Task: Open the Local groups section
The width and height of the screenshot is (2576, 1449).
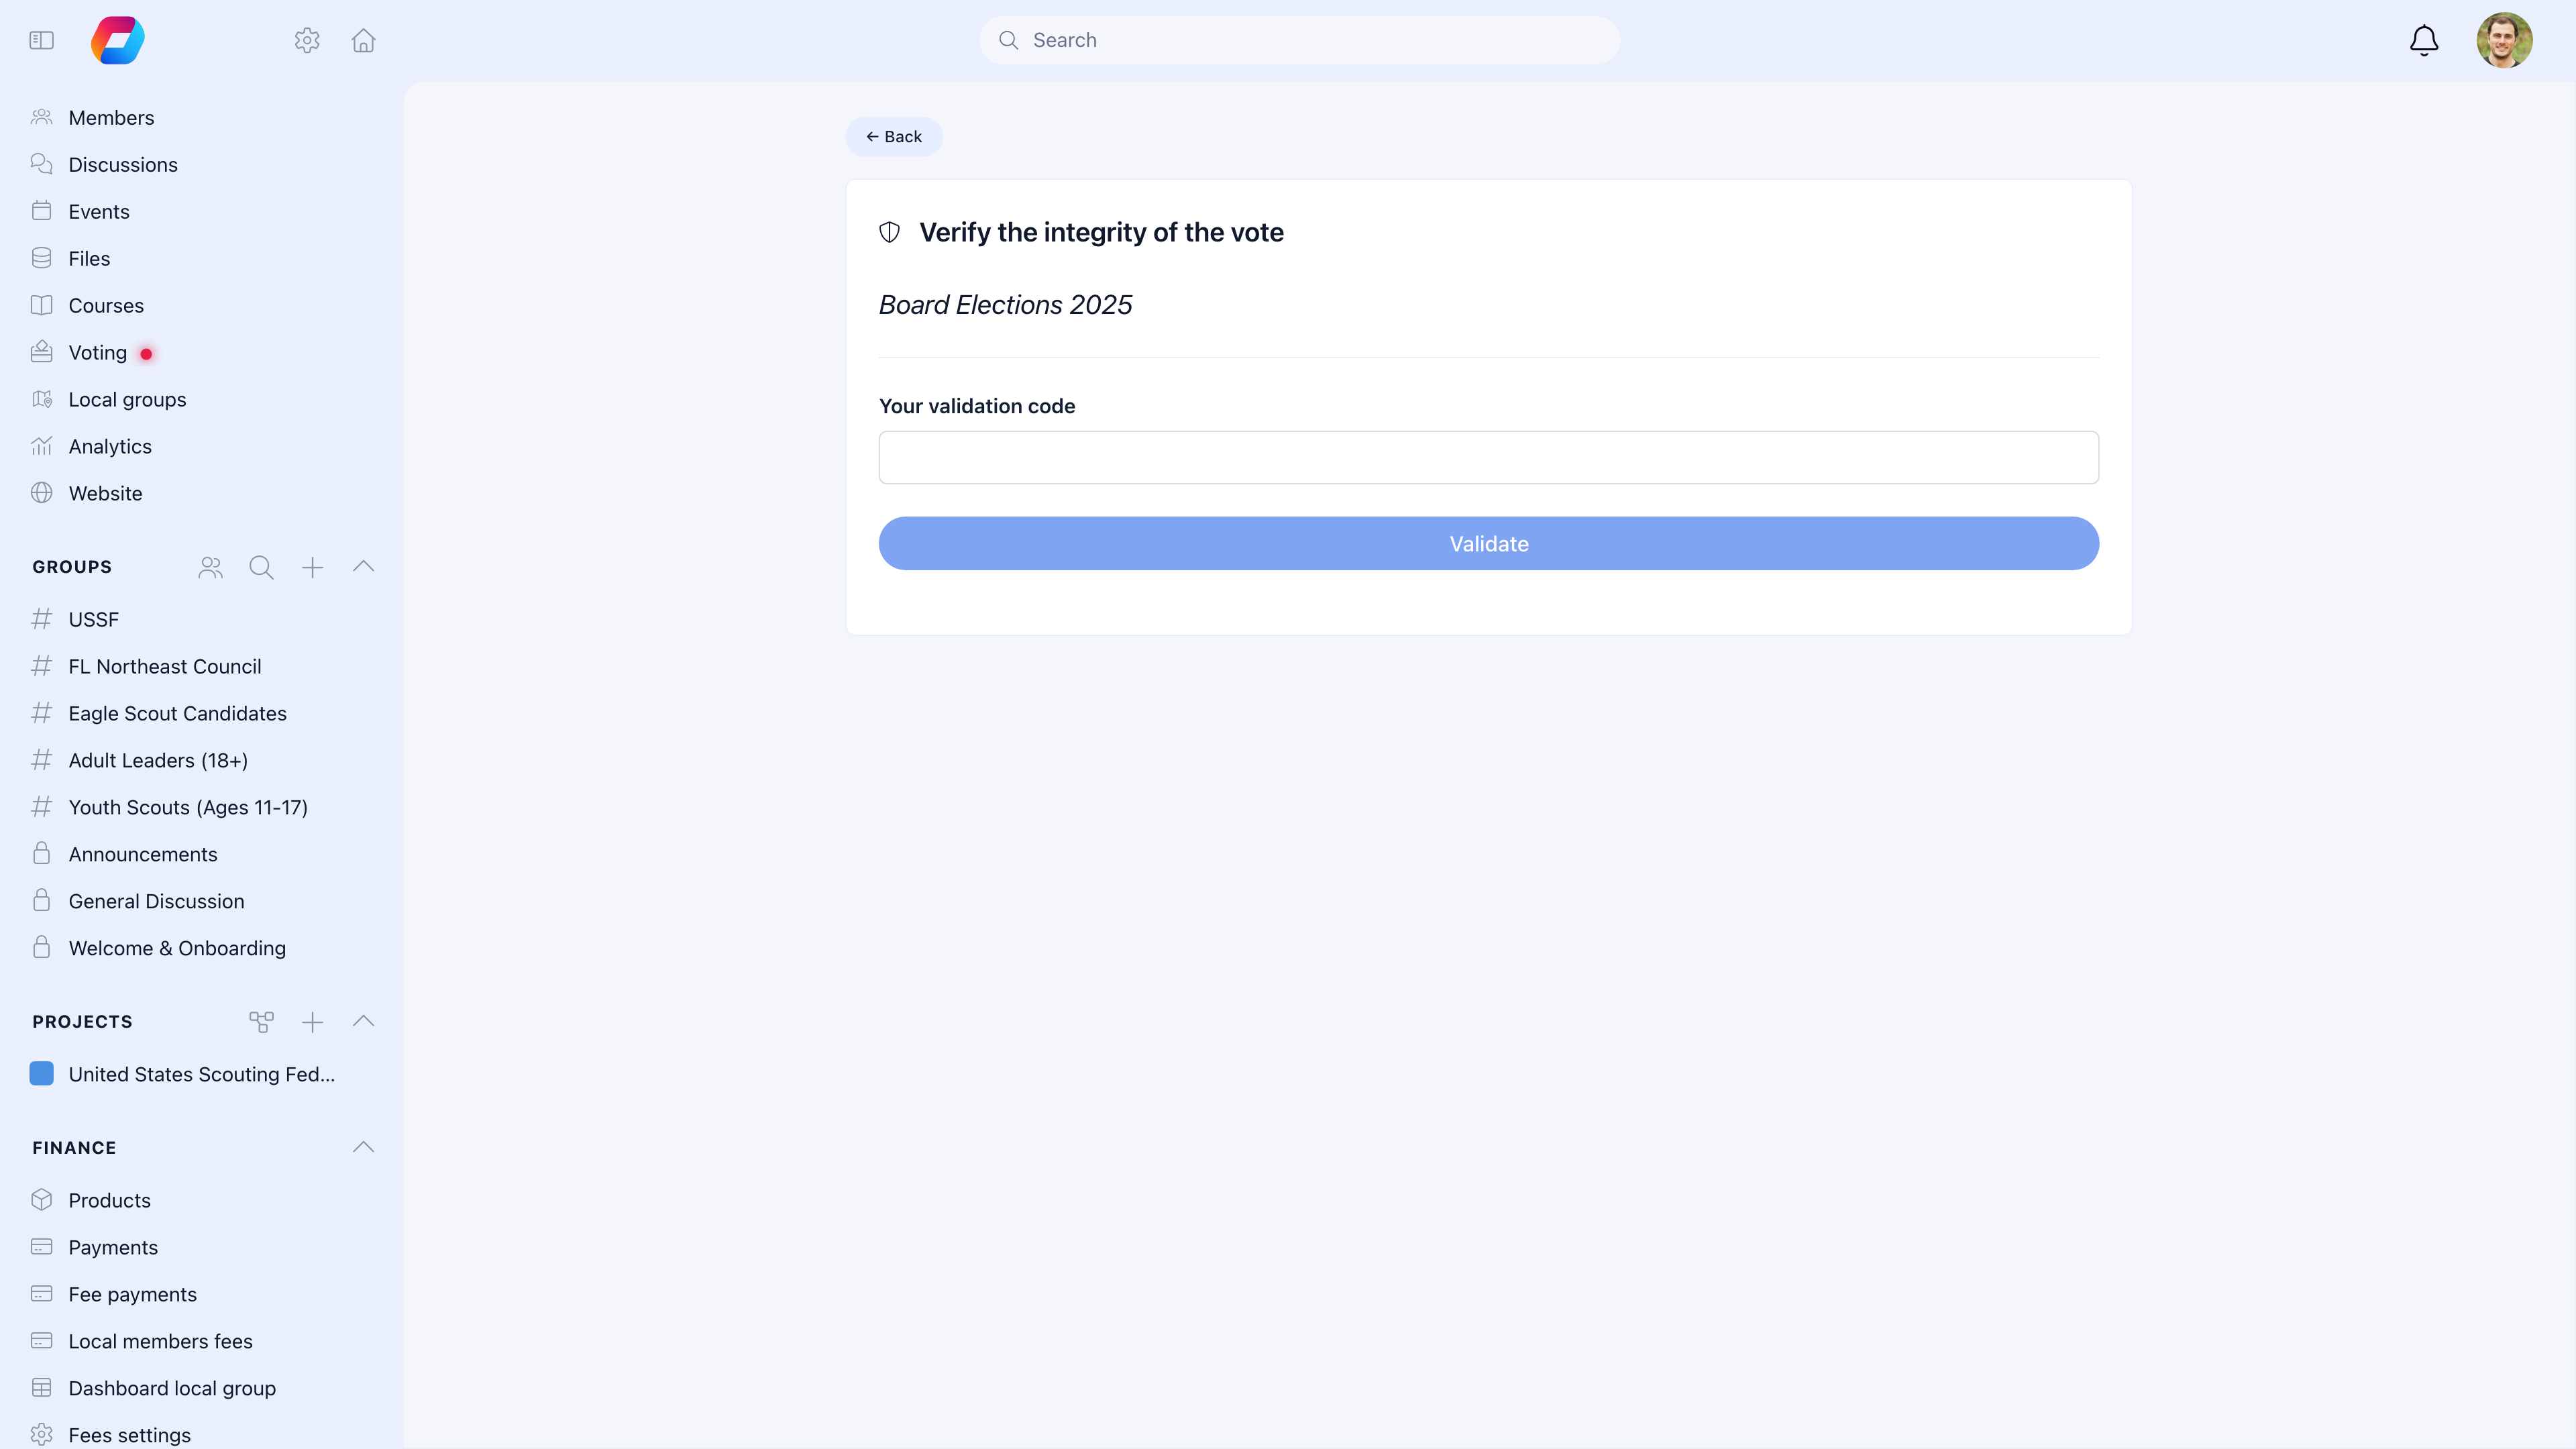Action: 127,399
